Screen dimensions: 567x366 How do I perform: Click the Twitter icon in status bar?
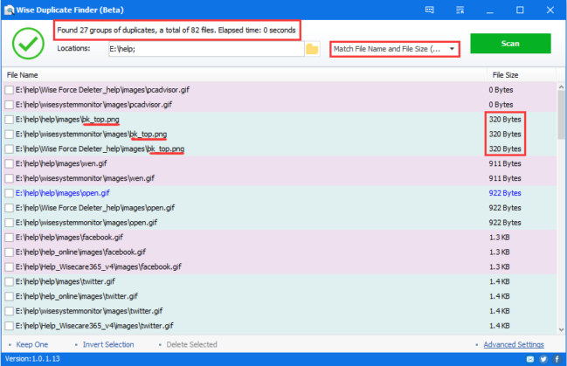click(x=543, y=359)
